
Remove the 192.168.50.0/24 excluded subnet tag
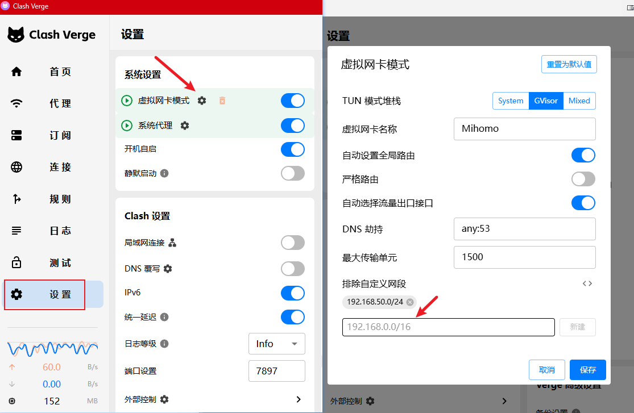pos(410,302)
